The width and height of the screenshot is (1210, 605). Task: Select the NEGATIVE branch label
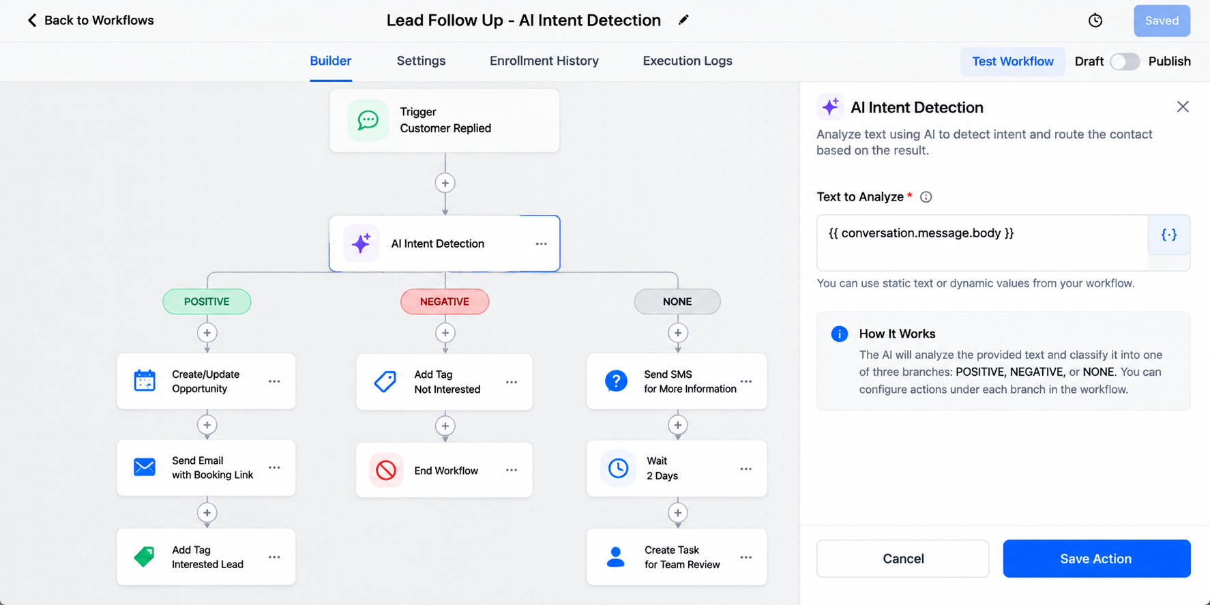[x=445, y=301]
